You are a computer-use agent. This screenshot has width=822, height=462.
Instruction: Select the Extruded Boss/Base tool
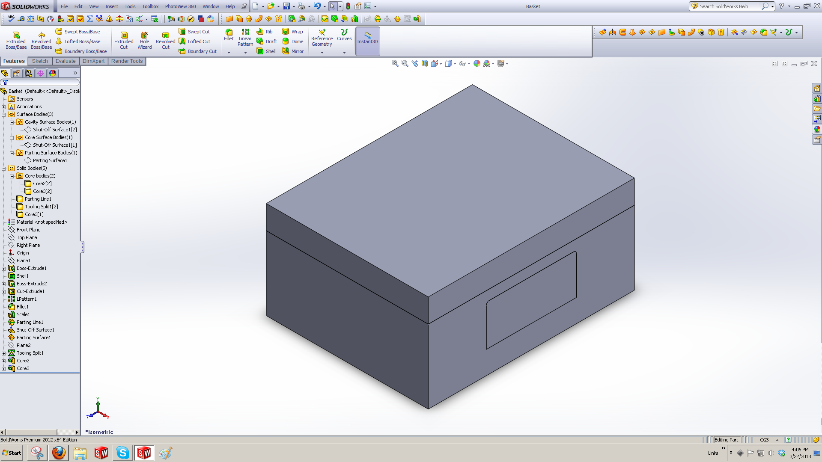[16, 40]
